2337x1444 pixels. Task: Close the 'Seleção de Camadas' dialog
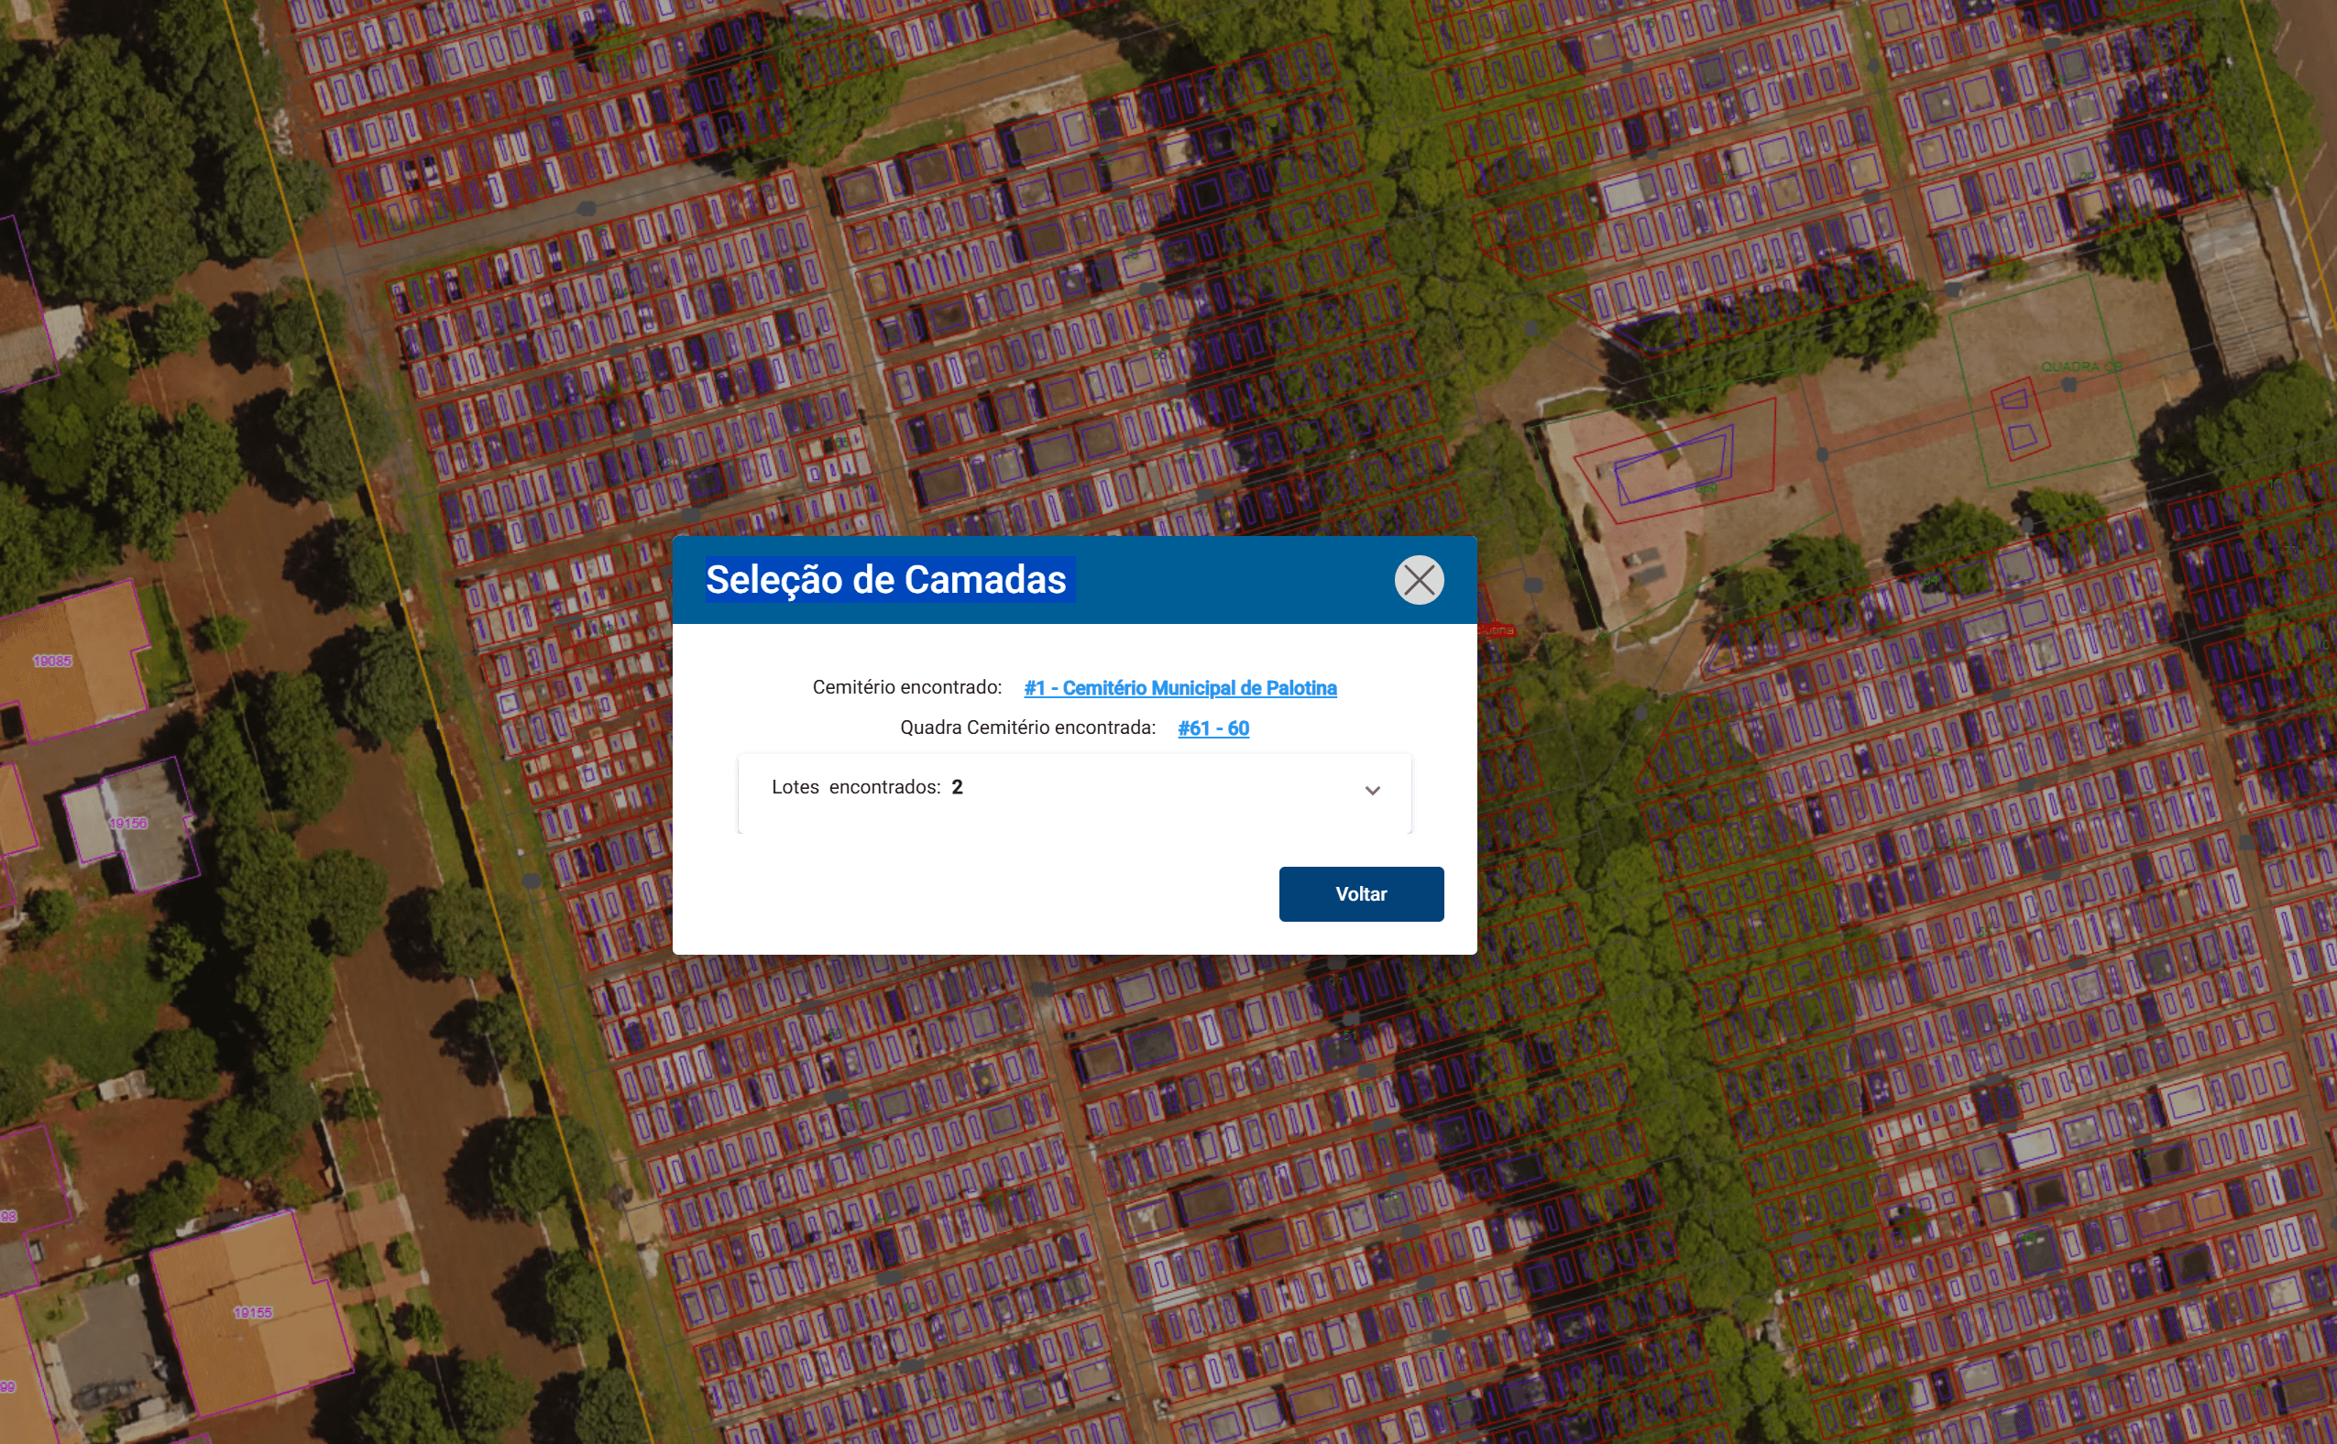point(1419,580)
